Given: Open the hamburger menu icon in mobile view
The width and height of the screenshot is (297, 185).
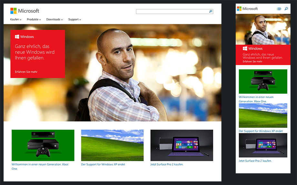Looking at the screenshot, I should [x=279, y=9].
